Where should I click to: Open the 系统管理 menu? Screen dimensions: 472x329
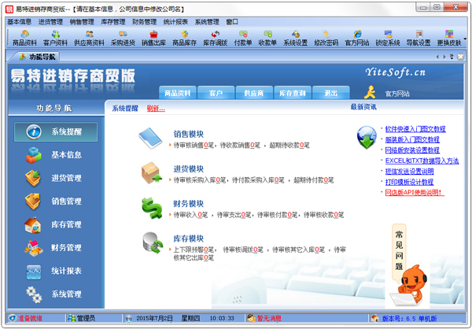(207, 22)
